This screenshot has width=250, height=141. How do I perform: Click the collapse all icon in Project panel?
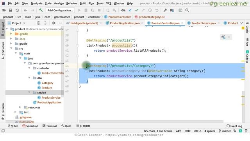(45, 23)
